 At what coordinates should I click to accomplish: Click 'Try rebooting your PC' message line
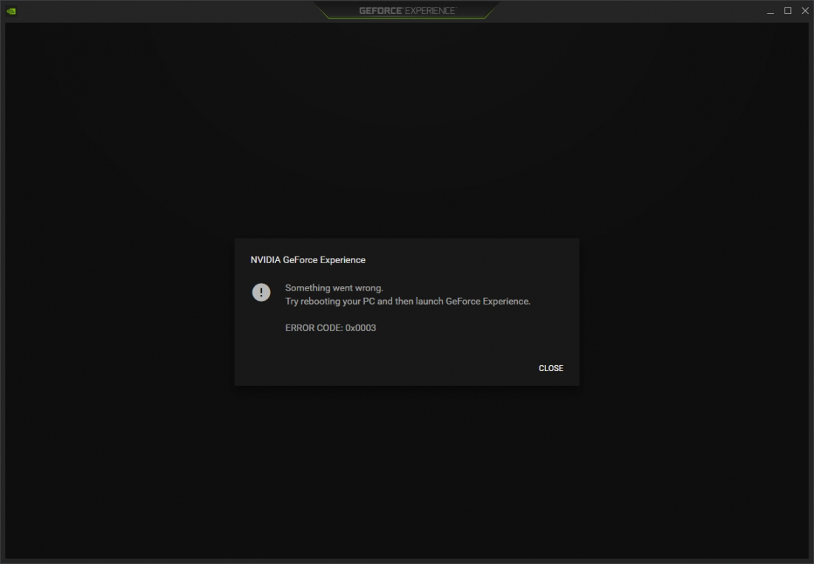click(408, 301)
